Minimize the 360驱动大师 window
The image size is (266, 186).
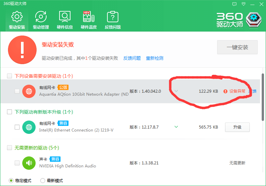pos(252,4)
